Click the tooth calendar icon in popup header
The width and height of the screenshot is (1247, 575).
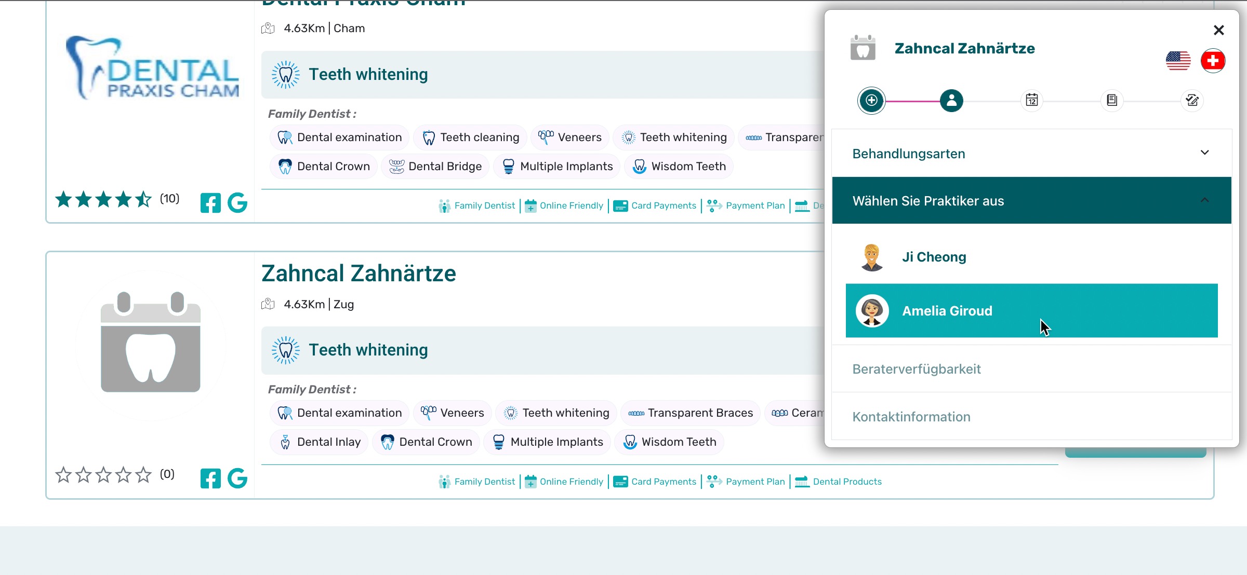[863, 48]
